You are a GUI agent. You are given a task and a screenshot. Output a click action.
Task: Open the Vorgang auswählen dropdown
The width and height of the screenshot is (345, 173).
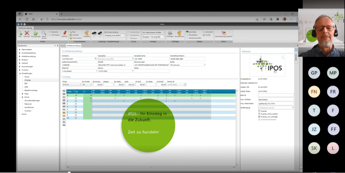(x=115, y=35)
